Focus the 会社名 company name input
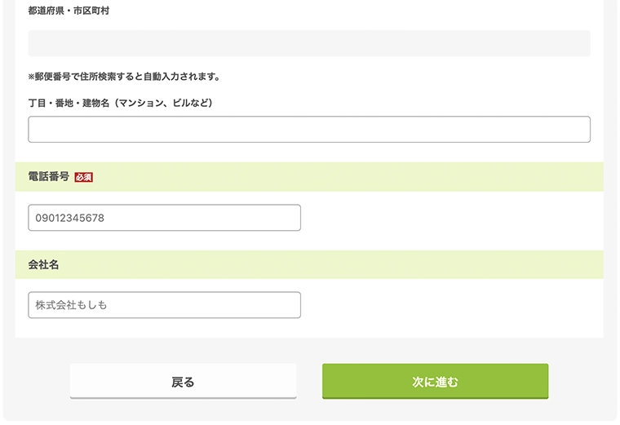 (164, 305)
